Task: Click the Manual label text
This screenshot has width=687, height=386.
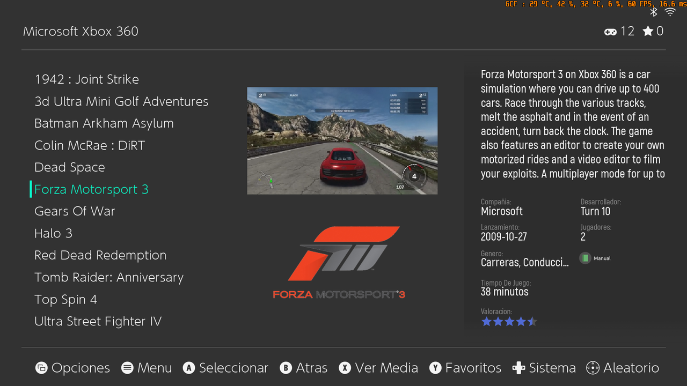Action: click(x=602, y=258)
